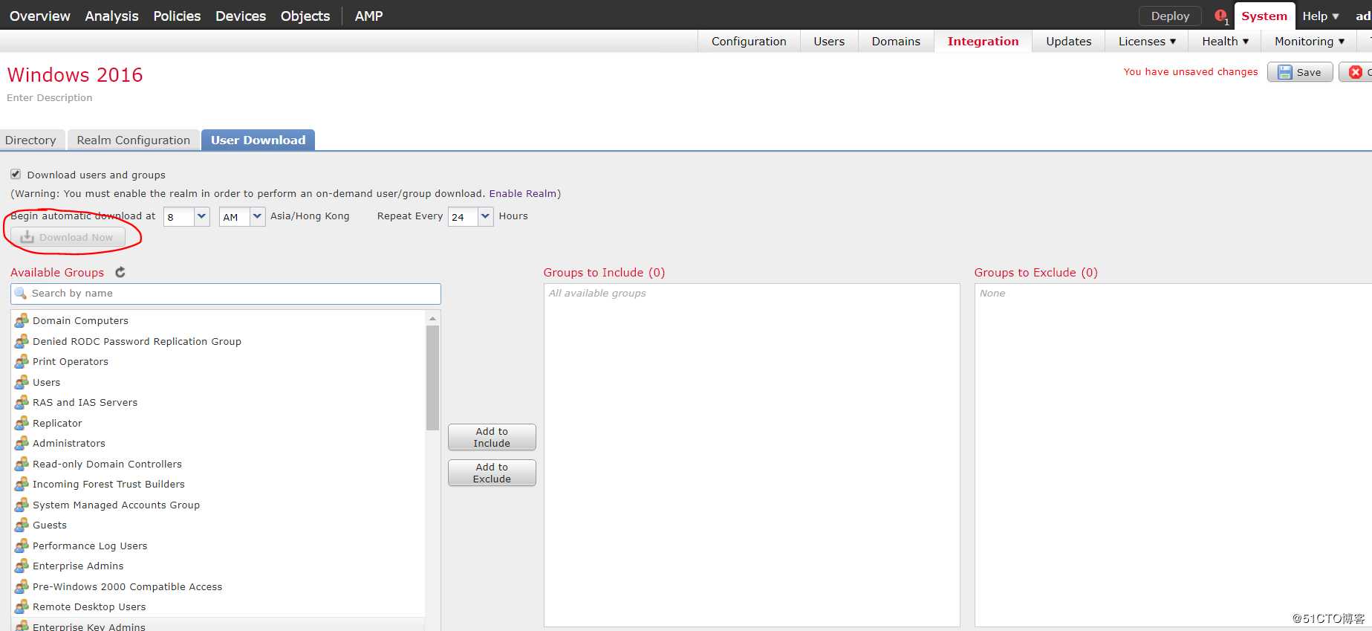Go to the Updates submenu
This screenshot has height=631, width=1372.
point(1069,41)
